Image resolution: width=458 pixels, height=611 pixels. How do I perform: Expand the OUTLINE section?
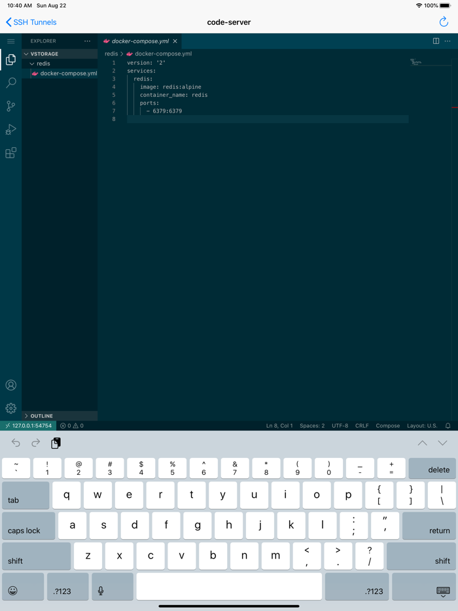(60, 416)
